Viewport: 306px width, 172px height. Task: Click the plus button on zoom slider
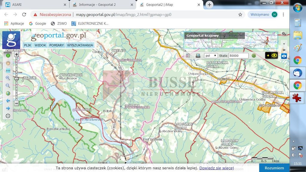click(x=17, y=54)
